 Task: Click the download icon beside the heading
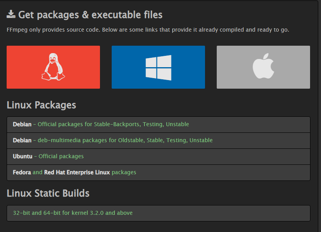tap(11, 15)
